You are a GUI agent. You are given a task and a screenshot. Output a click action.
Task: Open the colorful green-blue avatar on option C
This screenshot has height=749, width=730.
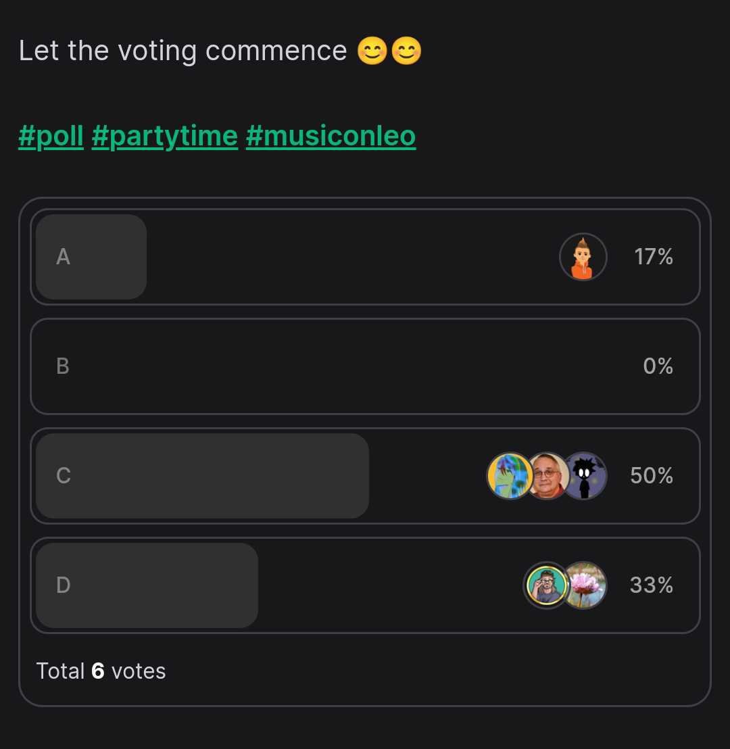[510, 476]
